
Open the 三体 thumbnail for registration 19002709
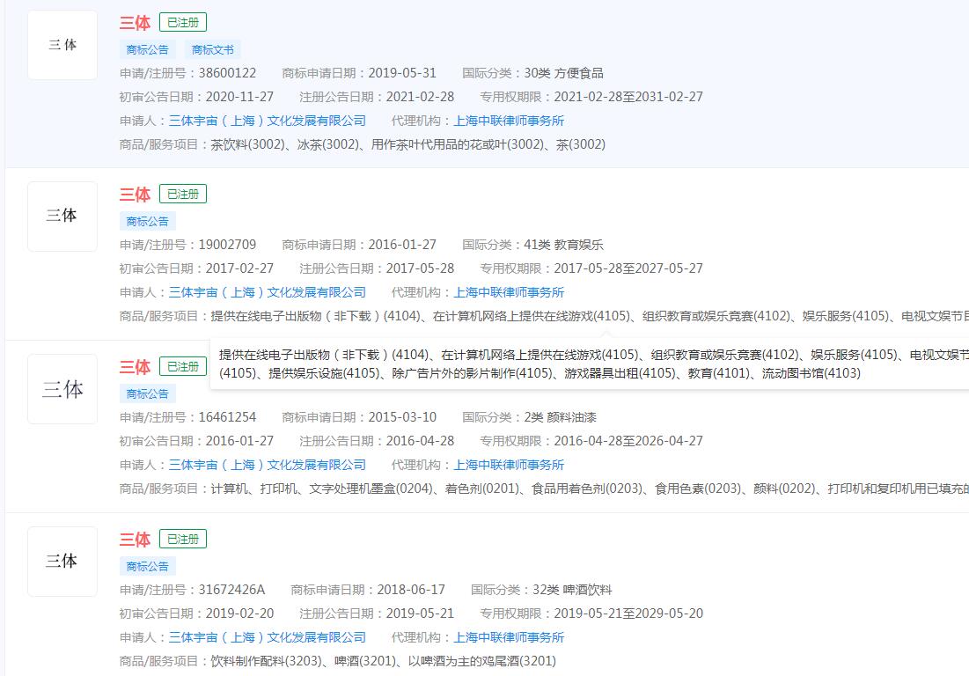coord(62,217)
